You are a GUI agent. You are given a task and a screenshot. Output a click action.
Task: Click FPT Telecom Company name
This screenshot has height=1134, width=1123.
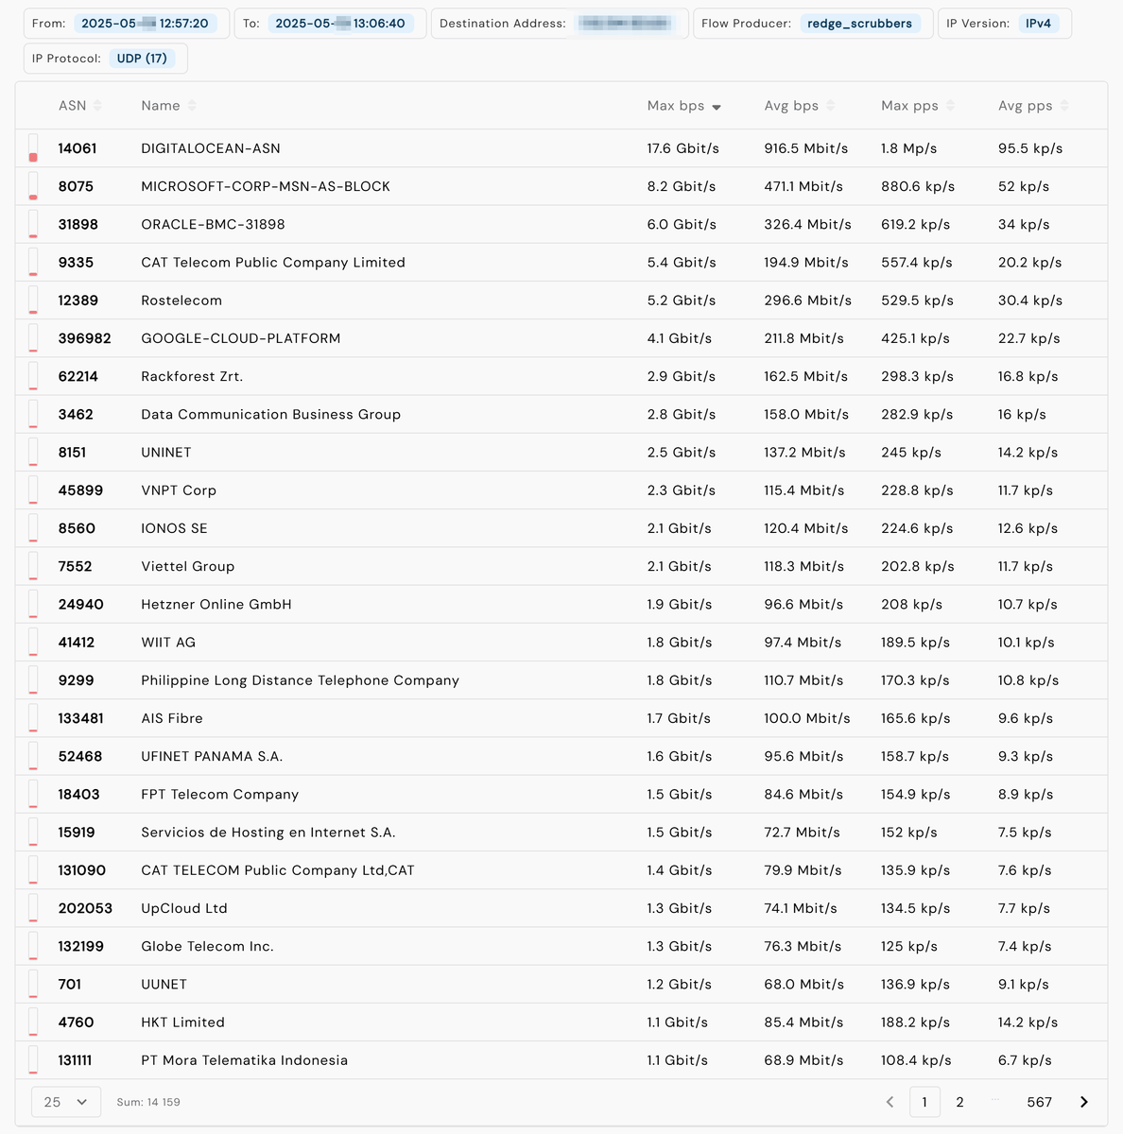(x=220, y=794)
